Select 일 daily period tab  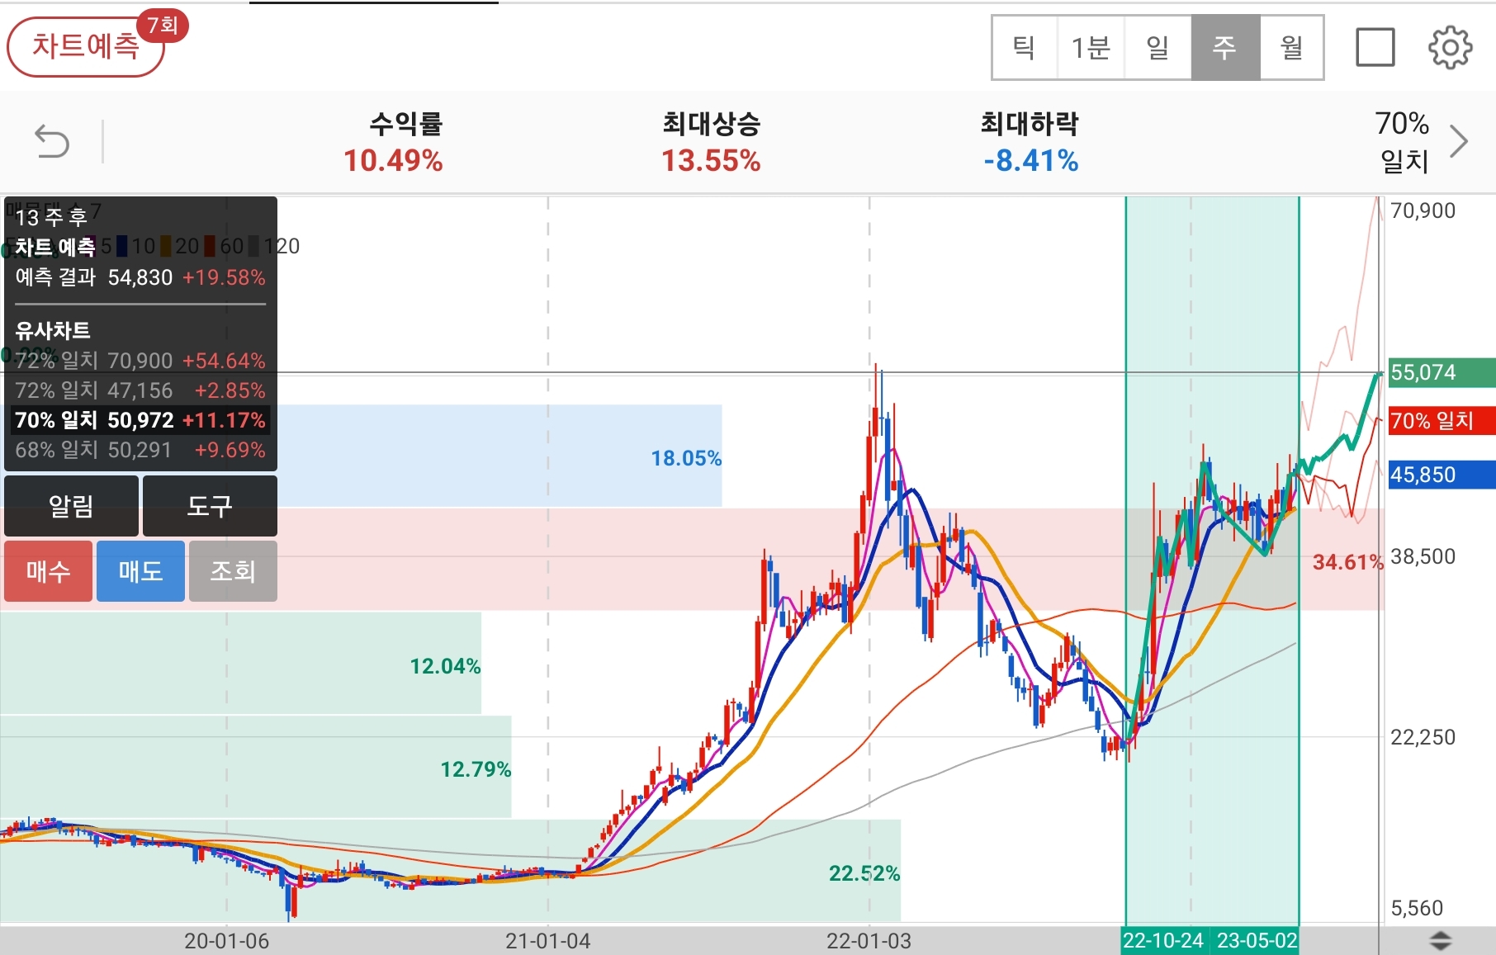(x=1158, y=48)
